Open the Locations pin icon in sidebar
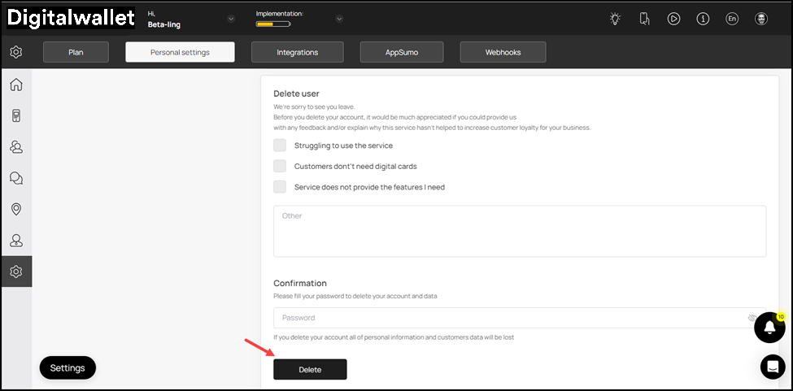This screenshot has width=793, height=391. point(15,209)
